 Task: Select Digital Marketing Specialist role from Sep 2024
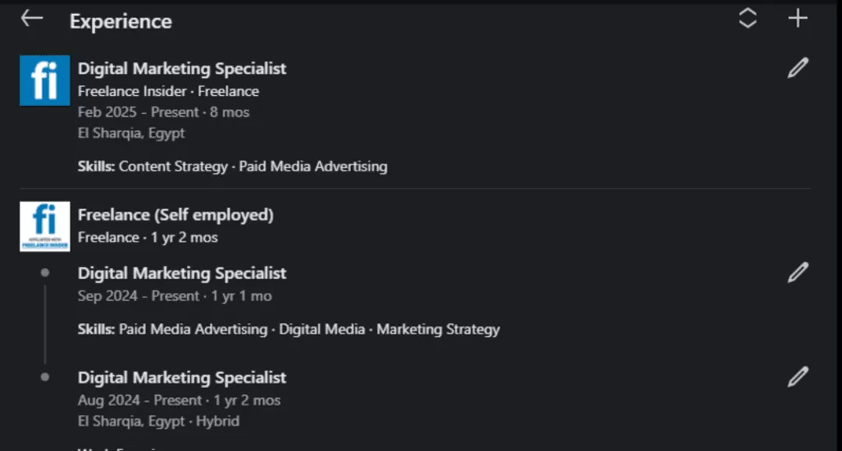tap(182, 273)
